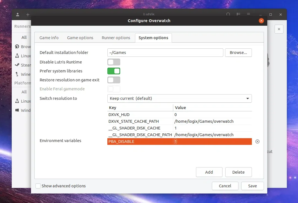Click Browse... for installation folder

point(238,53)
